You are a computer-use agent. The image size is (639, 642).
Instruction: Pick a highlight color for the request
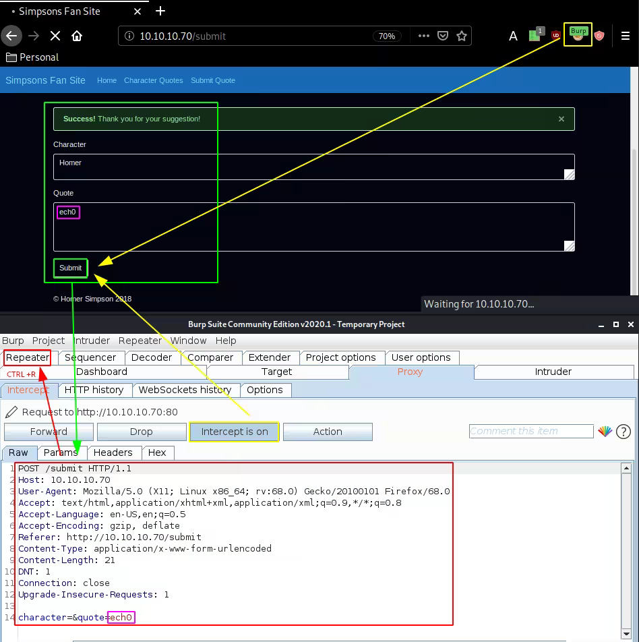pos(605,432)
